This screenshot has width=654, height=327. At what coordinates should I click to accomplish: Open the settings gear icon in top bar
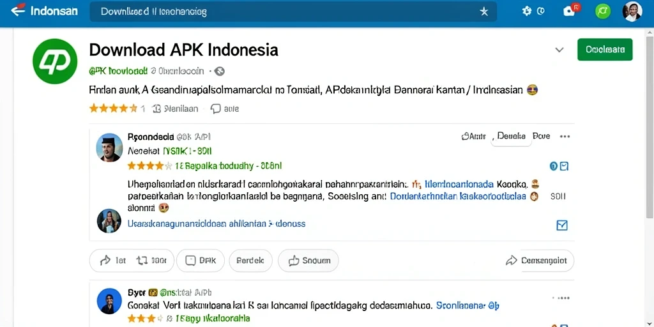click(x=527, y=11)
